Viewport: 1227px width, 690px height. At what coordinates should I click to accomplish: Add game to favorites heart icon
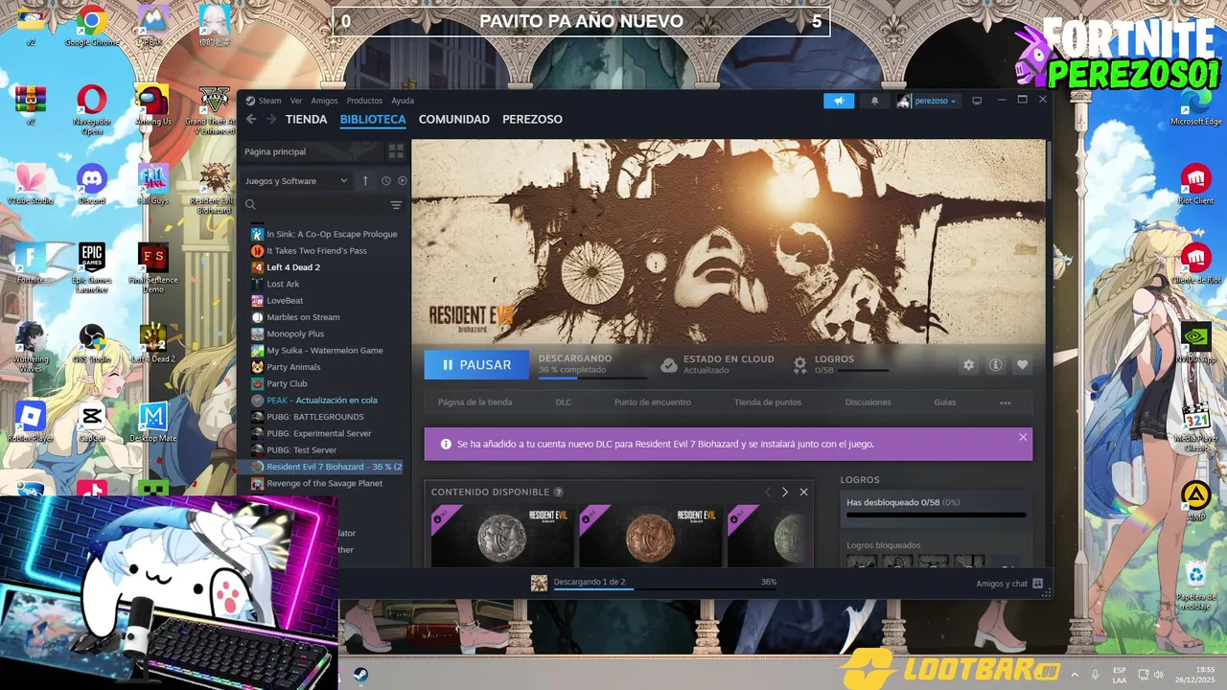1022,365
